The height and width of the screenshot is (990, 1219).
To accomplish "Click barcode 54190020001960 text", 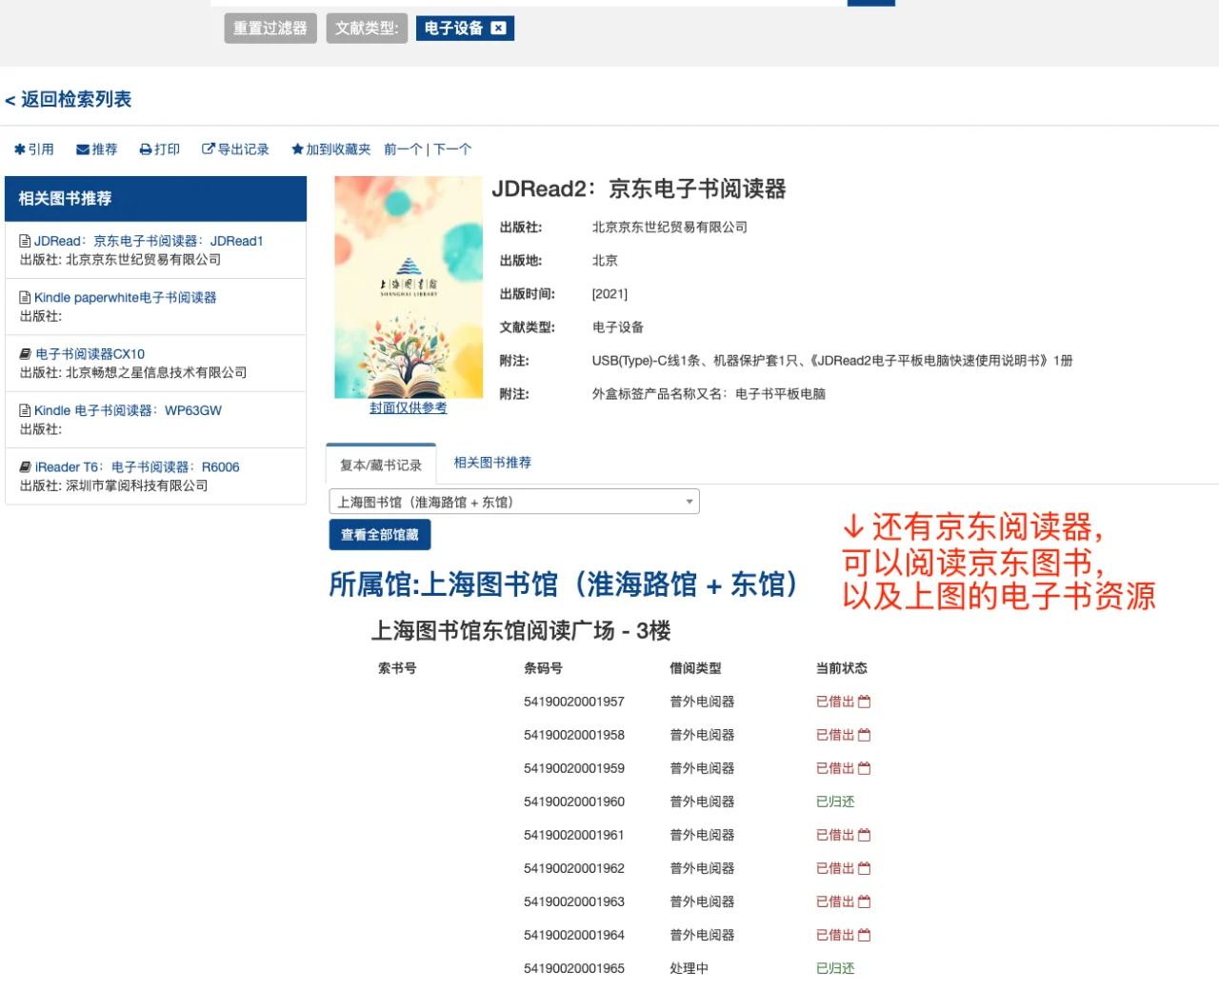I will [x=574, y=802].
